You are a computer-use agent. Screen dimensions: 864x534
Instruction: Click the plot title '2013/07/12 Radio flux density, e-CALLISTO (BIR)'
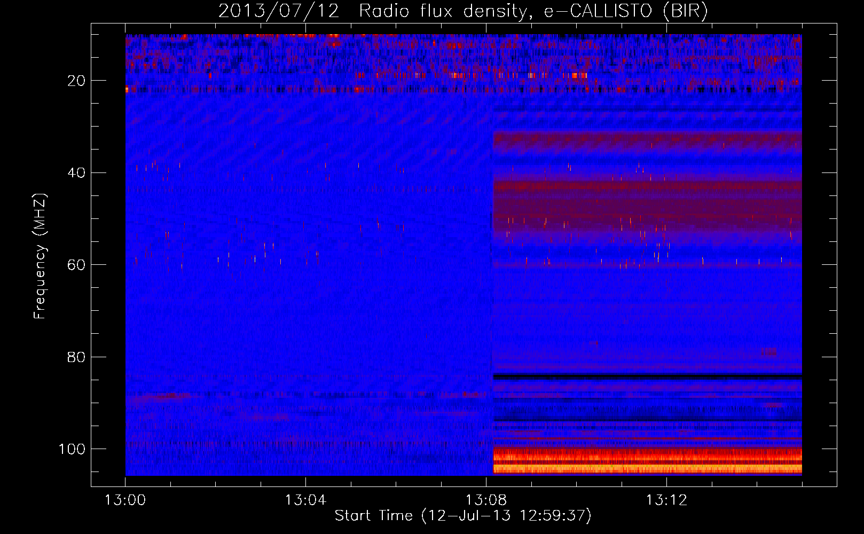pyautogui.click(x=463, y=11)
